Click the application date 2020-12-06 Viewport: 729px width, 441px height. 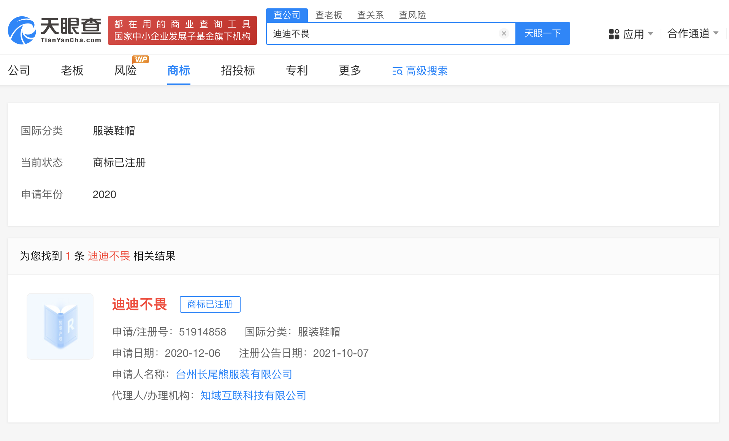(x=193, y=353)
